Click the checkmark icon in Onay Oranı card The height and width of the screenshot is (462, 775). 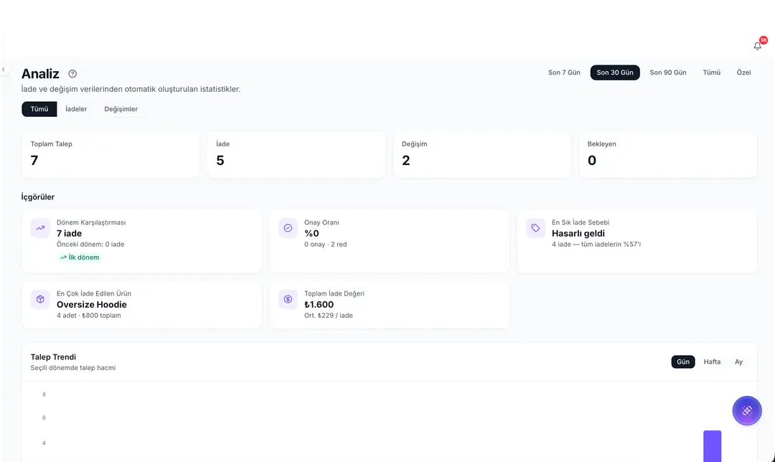coord(288,228)
